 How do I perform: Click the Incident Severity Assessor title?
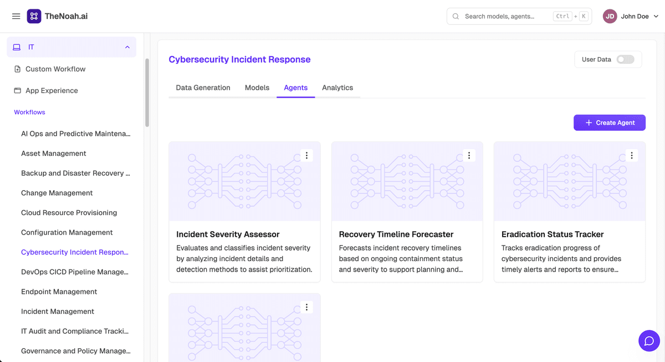tap(228, 234)
